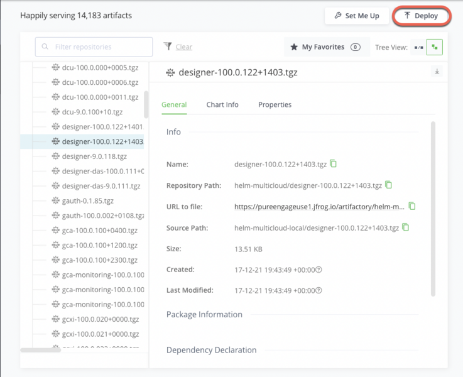This screenshot has height=377, width=463.
Task: Click the helm icon beside dcu-9.0.100+10.tgz
Action: coord(55,112)
